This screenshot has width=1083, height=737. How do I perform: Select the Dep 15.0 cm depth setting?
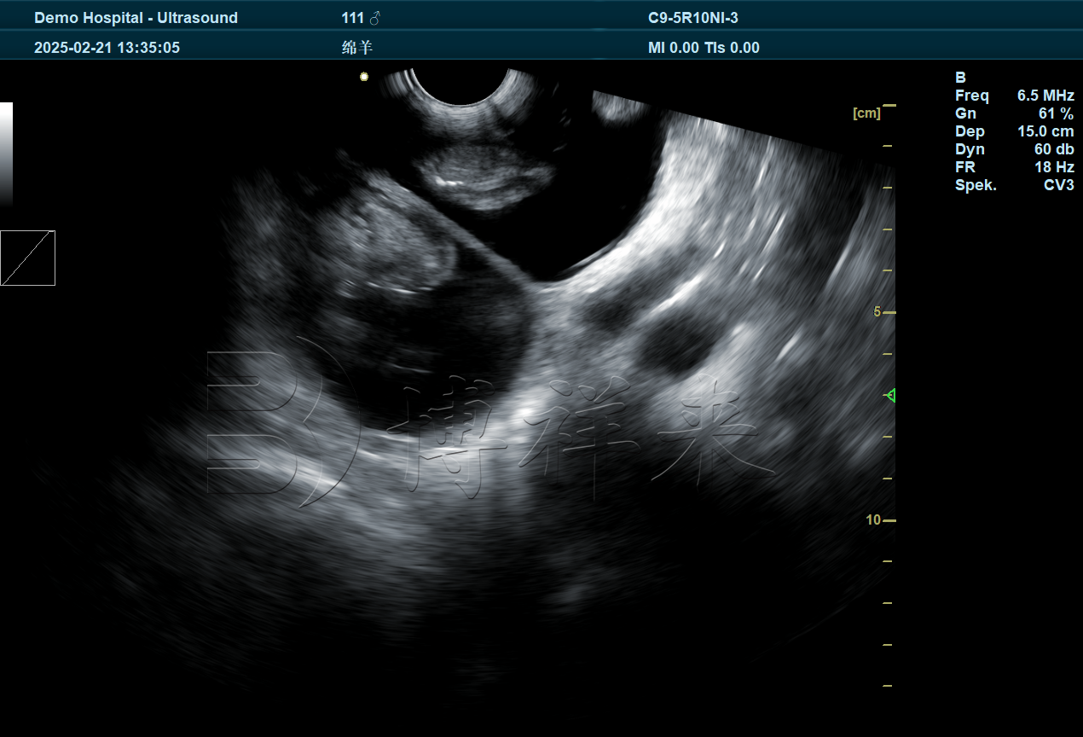point(1014,131)
